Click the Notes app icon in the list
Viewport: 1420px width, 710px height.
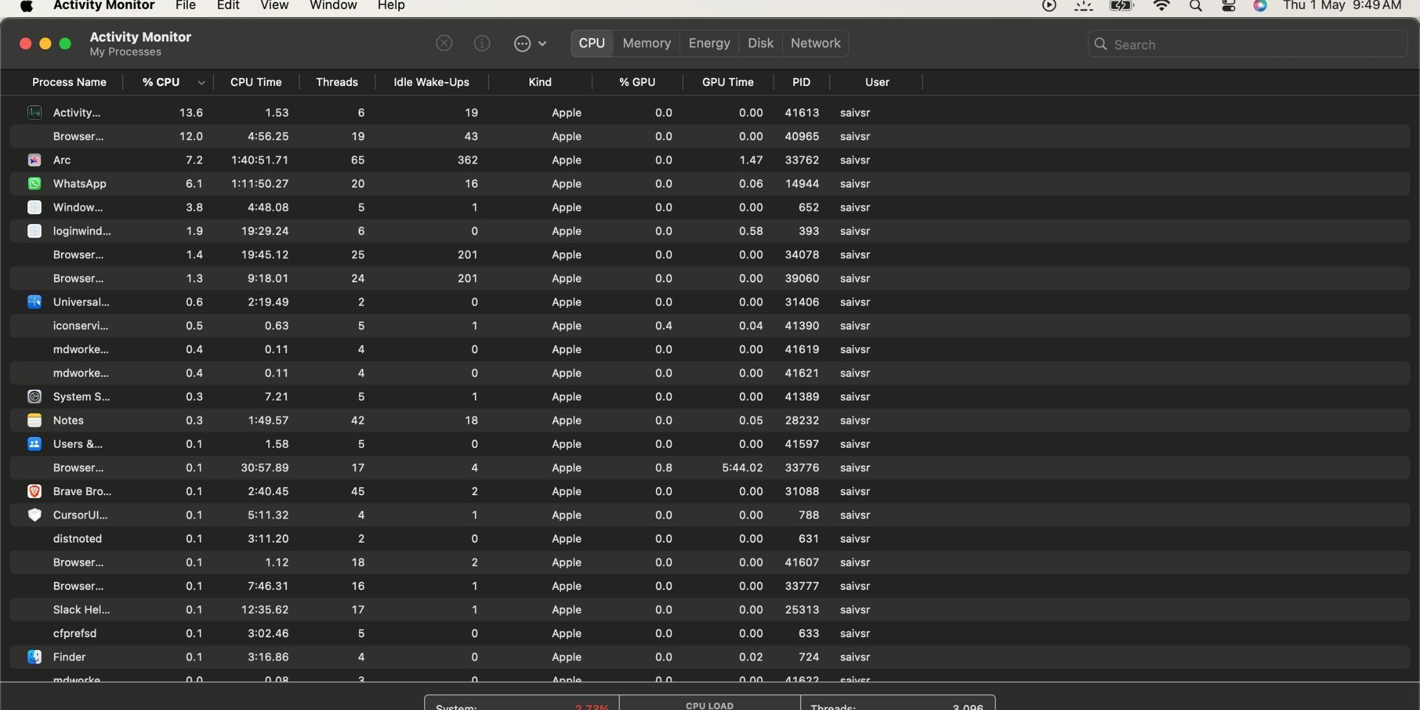coord(34,420)
